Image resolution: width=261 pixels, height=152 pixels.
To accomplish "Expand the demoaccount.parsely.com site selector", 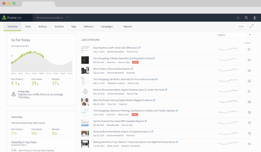I will [52, 17].
